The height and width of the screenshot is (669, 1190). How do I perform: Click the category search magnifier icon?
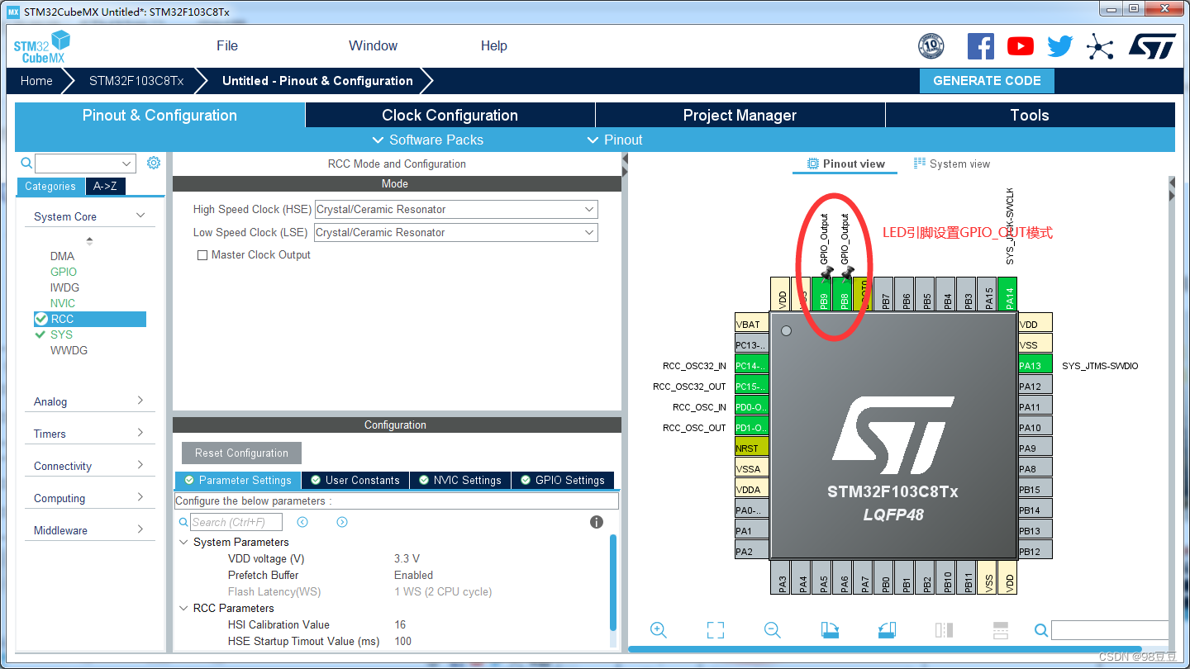(x=26, y=163)
